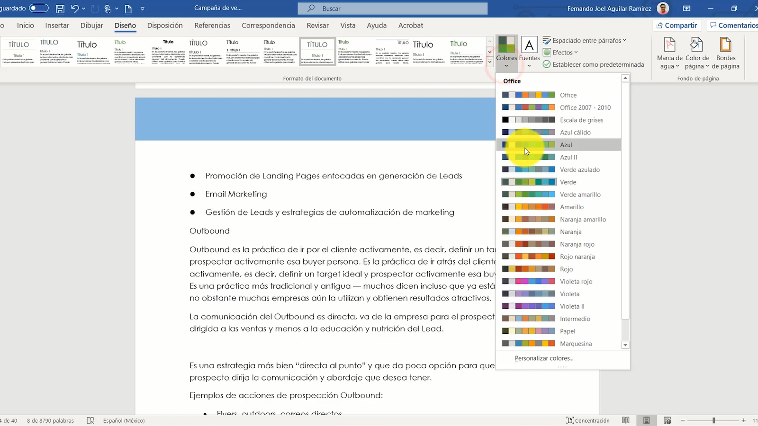Click the word count 8 de 8790 palabras
Screen dimensions: 758x426
tap(50, 420)
